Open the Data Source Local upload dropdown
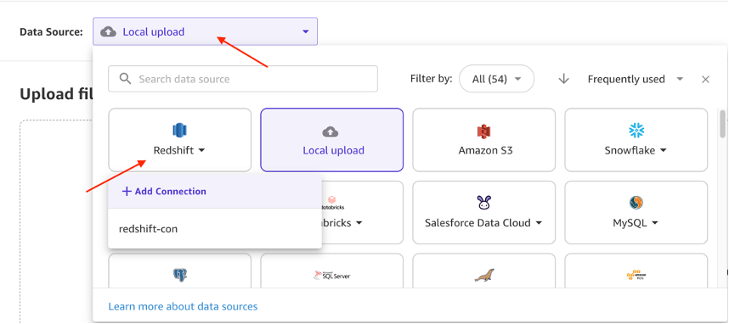This screenshot has width=729, height=324. point(205,31)
